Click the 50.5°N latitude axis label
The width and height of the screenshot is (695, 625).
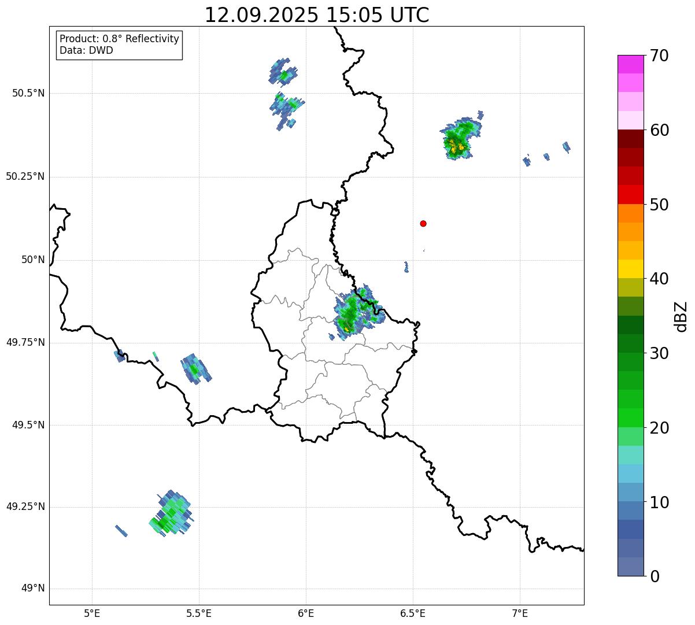pos(25,93)
